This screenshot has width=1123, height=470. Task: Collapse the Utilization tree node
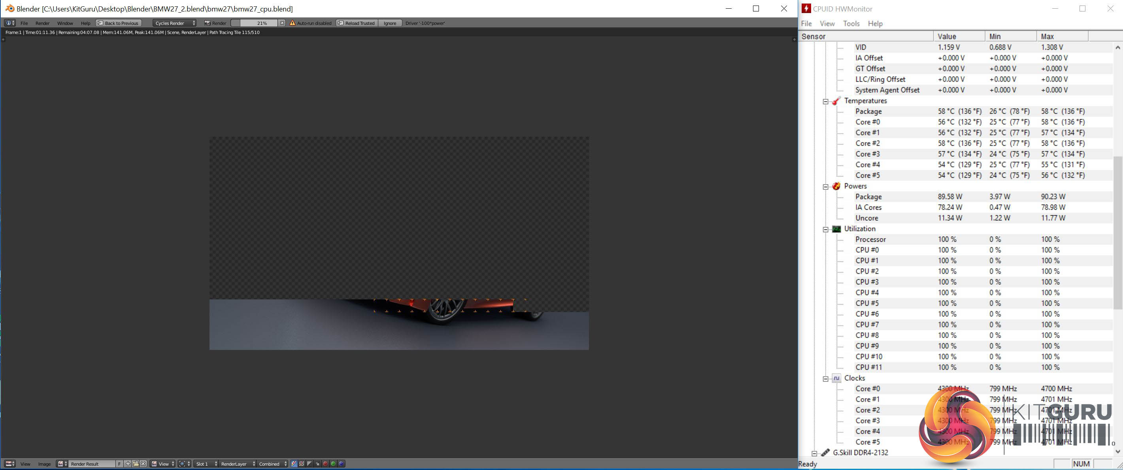[x=825, y=229]
